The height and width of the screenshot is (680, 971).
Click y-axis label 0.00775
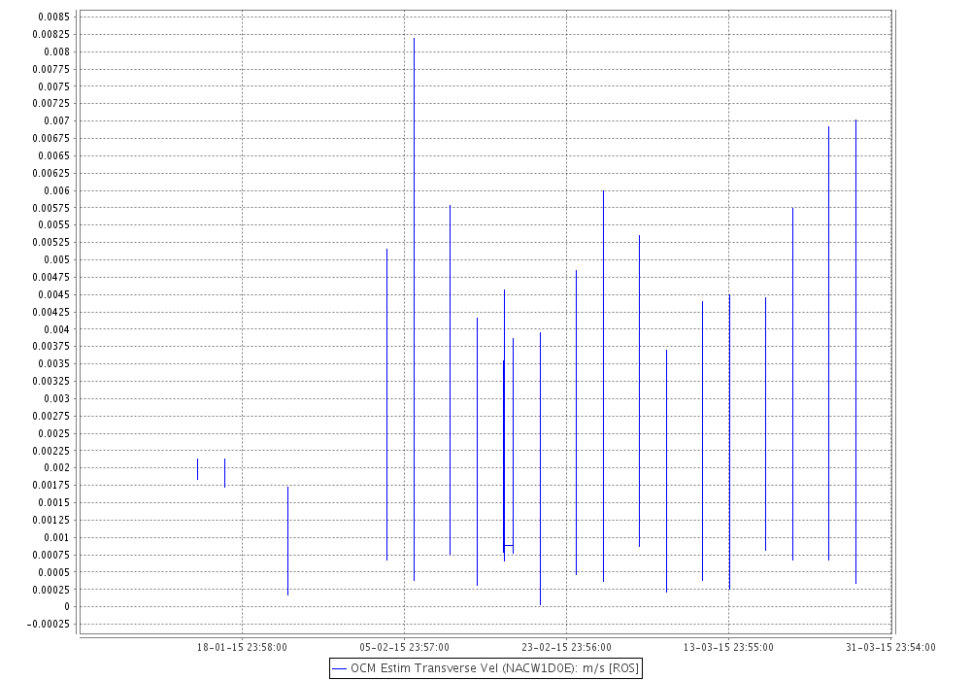pos(51,69)
